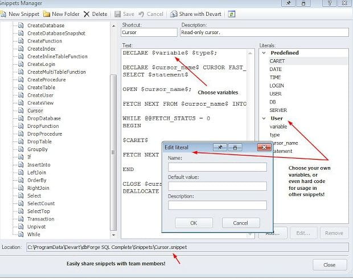
Task: Click the Delete snippet toolbar icon
Action: point(95,14)
